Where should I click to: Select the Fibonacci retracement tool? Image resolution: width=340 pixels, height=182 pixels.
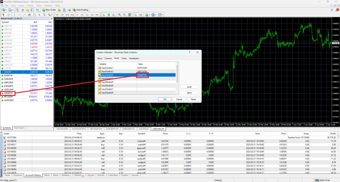pos(34,15)
